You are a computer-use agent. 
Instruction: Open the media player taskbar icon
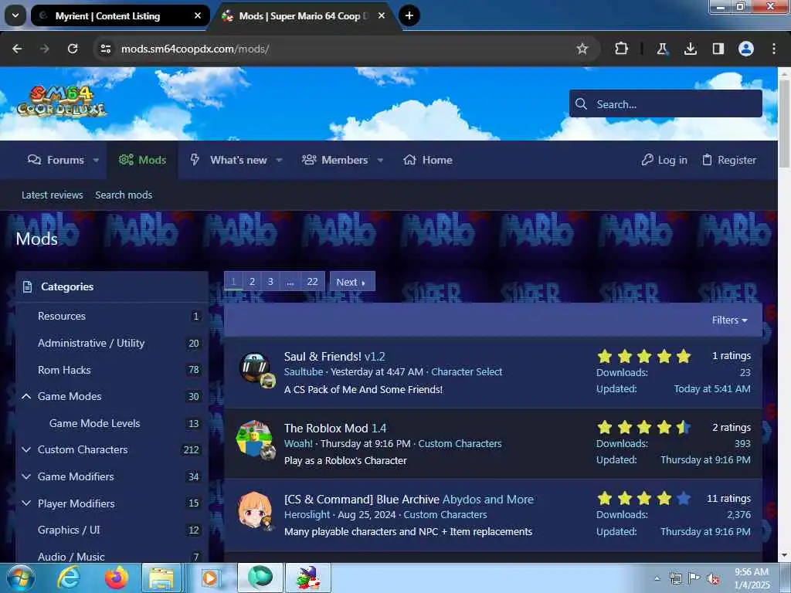click(209, 578)
